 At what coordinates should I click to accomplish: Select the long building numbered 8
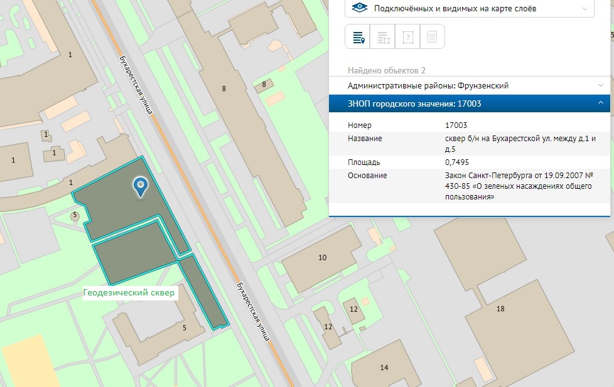coord(224,88)
